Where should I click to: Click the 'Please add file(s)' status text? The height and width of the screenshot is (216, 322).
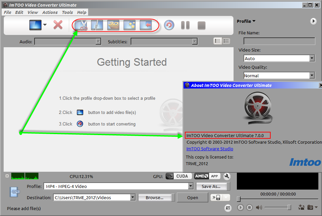pyautogui.click(x=24, y=208)
